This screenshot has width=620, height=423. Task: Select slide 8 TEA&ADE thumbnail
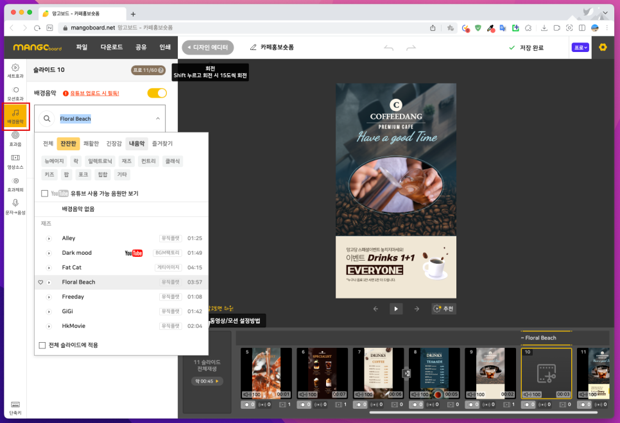434,373
